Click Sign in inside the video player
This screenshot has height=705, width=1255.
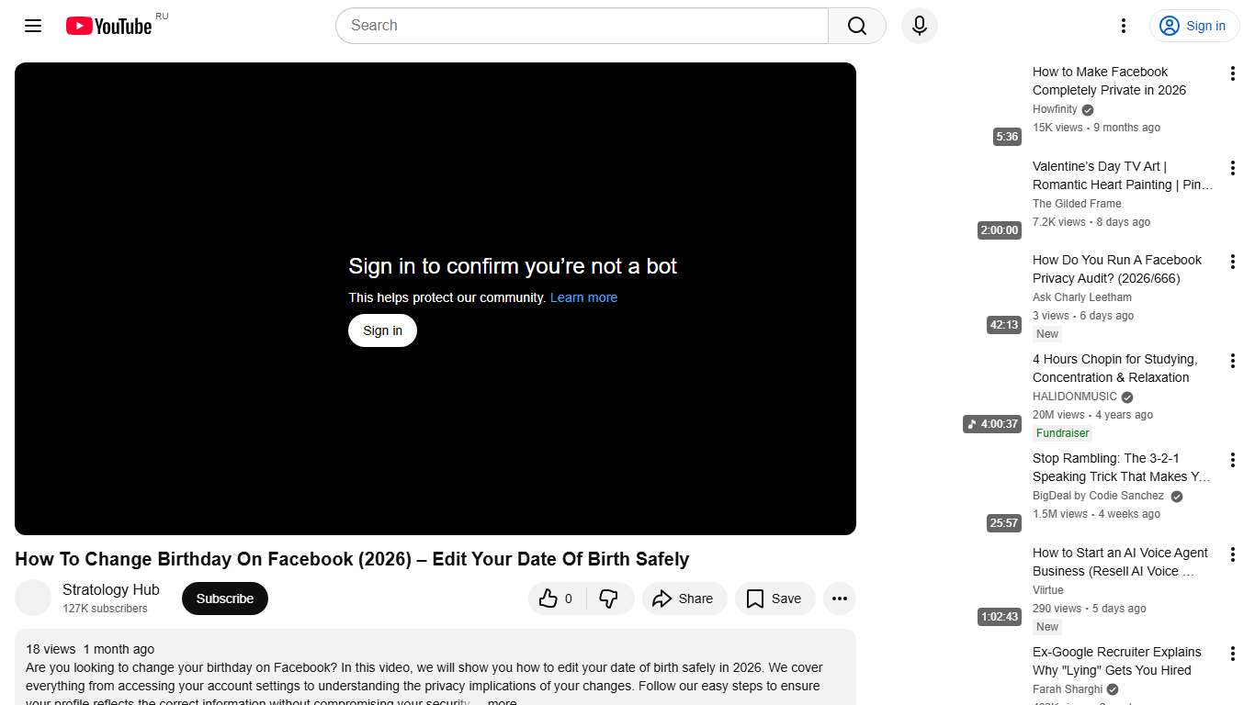(382, 330)
